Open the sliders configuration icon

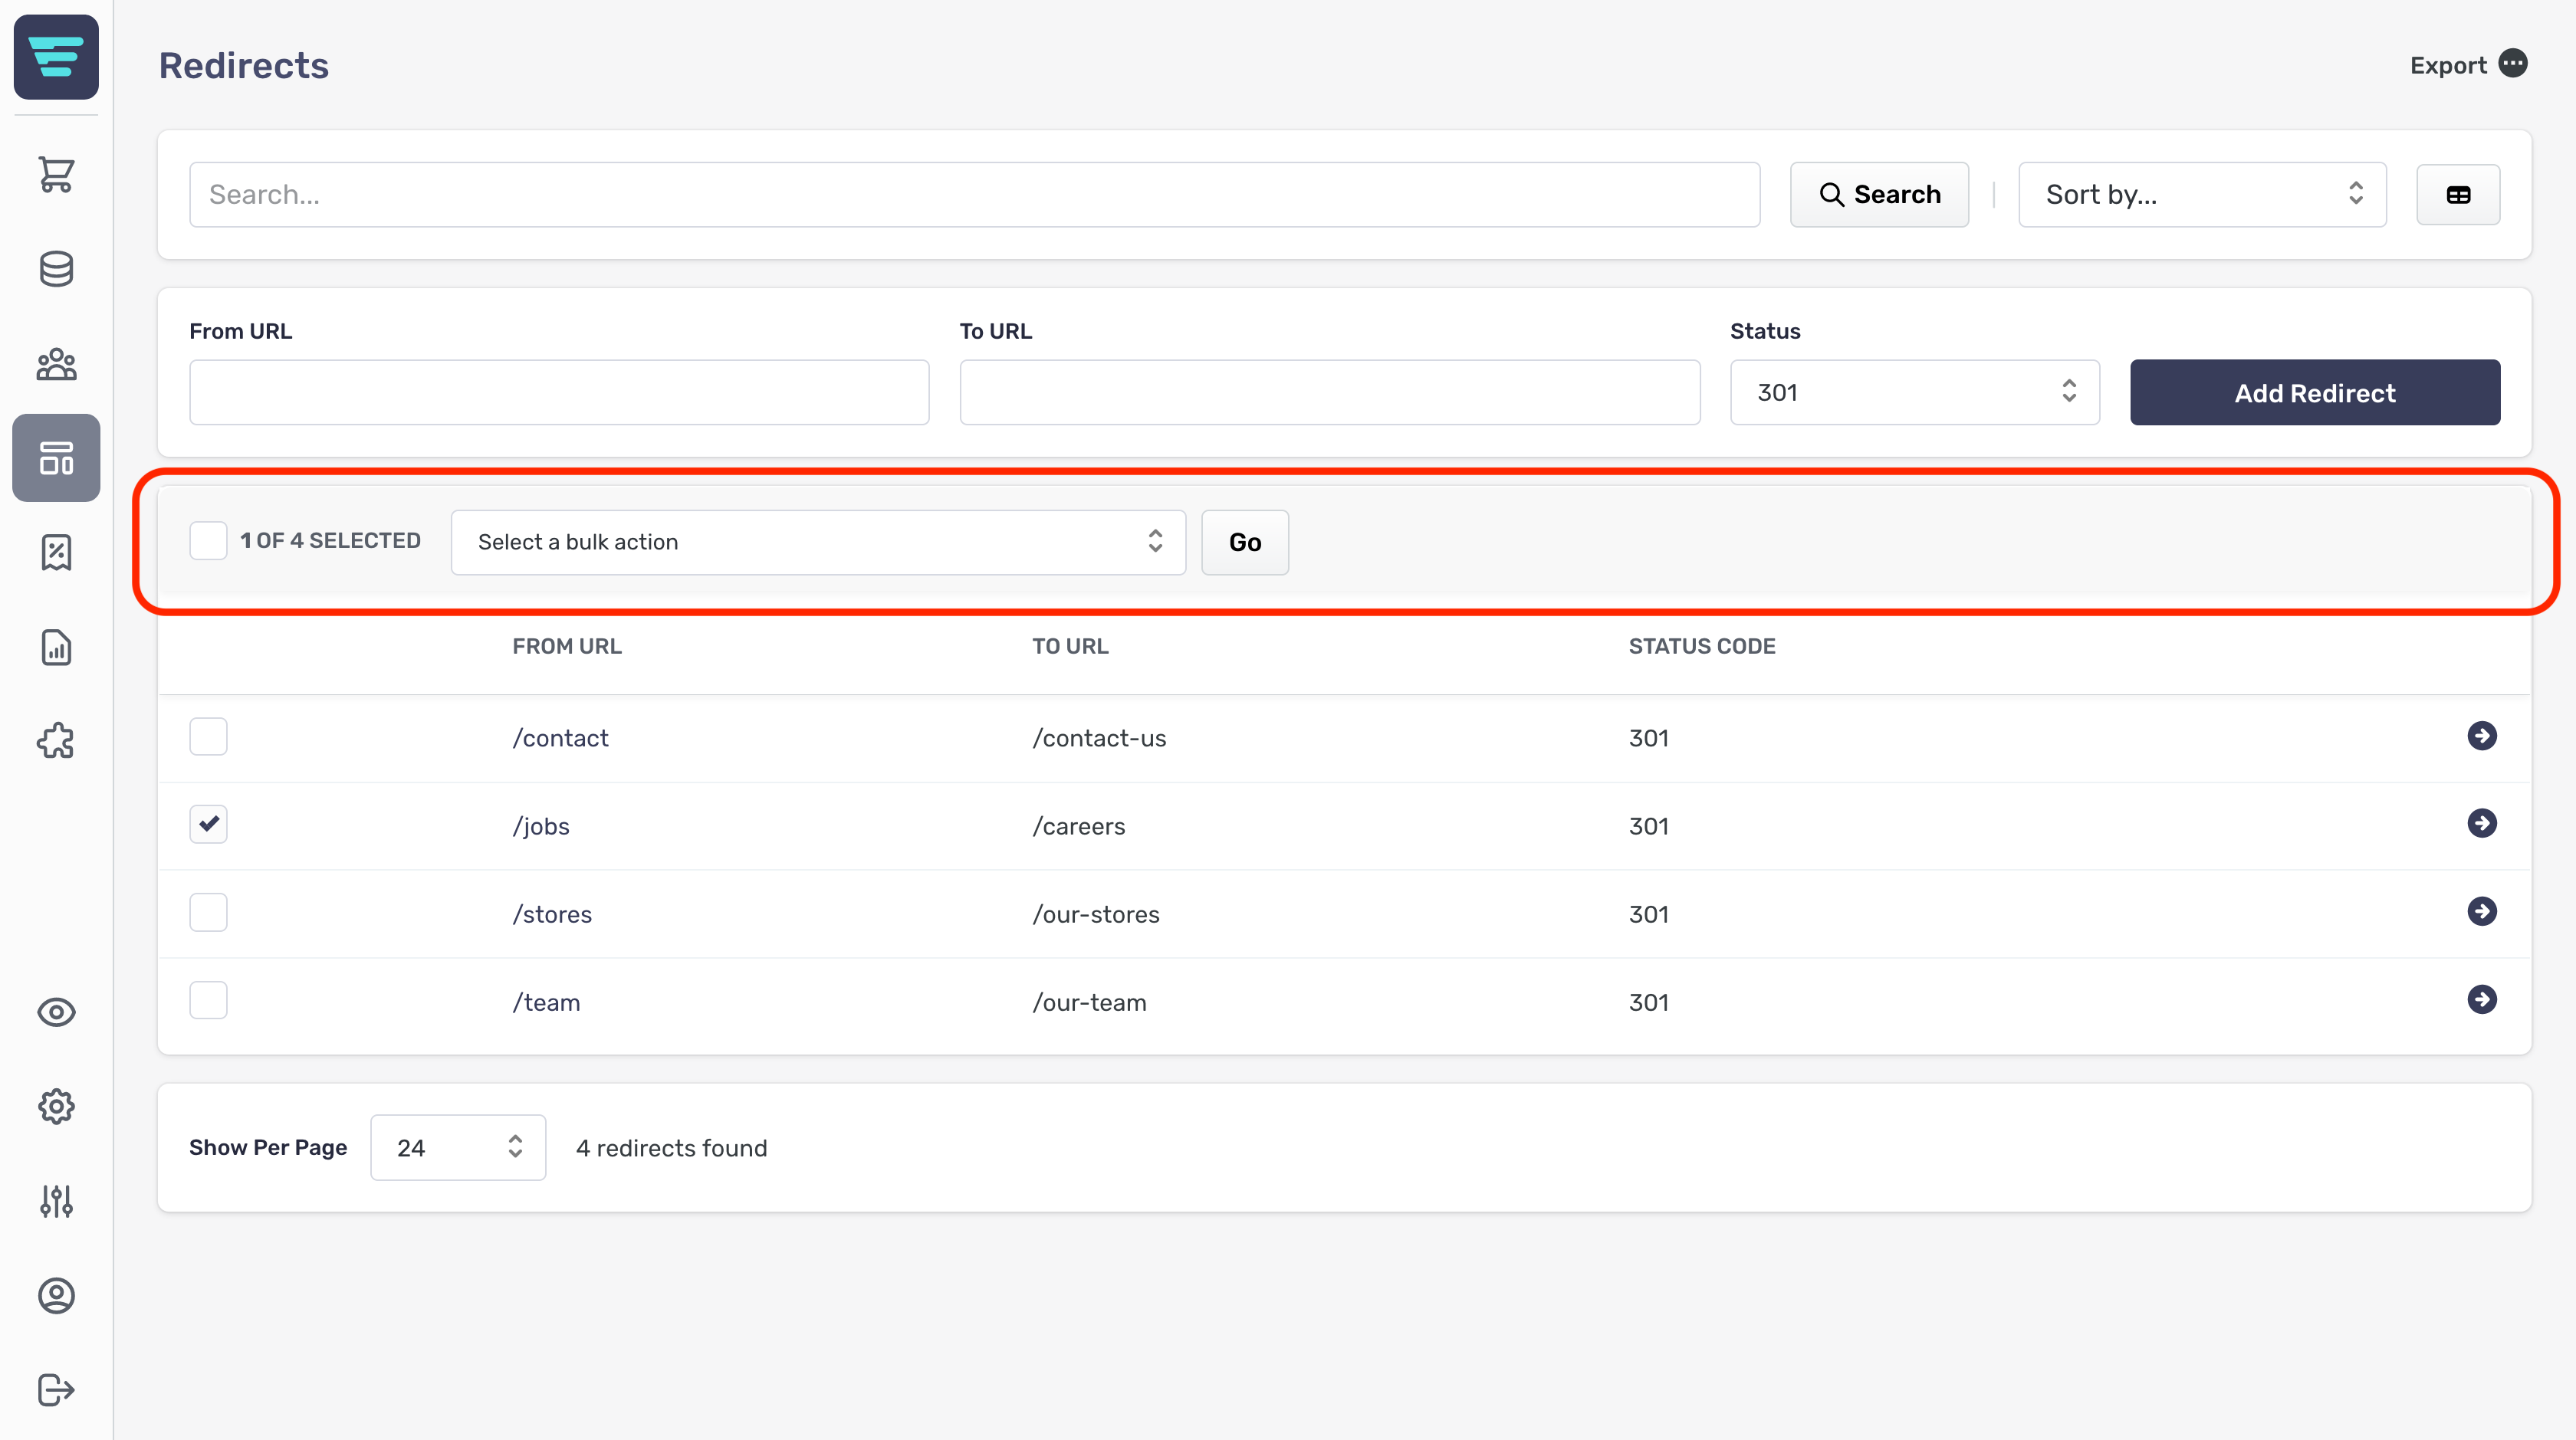[x=56, y=1201]
